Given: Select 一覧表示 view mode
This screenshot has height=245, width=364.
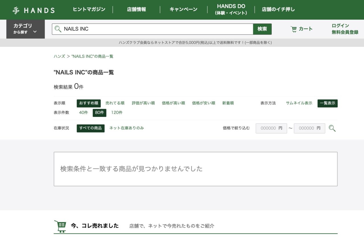Looking at the screenshot, I should coord(328,103).
